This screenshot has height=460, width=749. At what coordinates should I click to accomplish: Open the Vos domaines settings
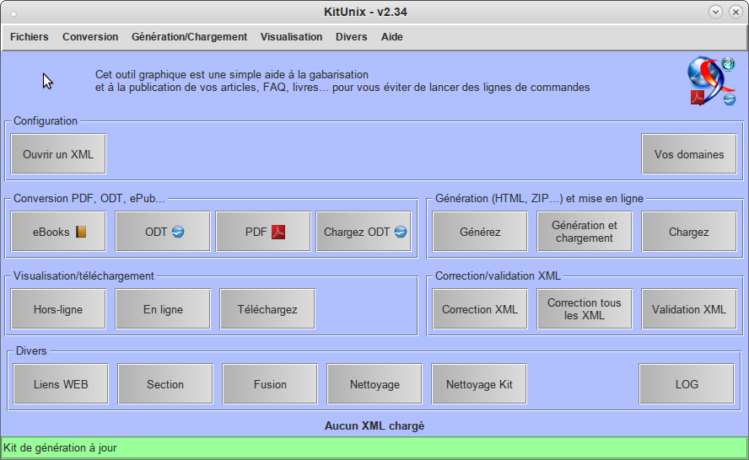689,154
